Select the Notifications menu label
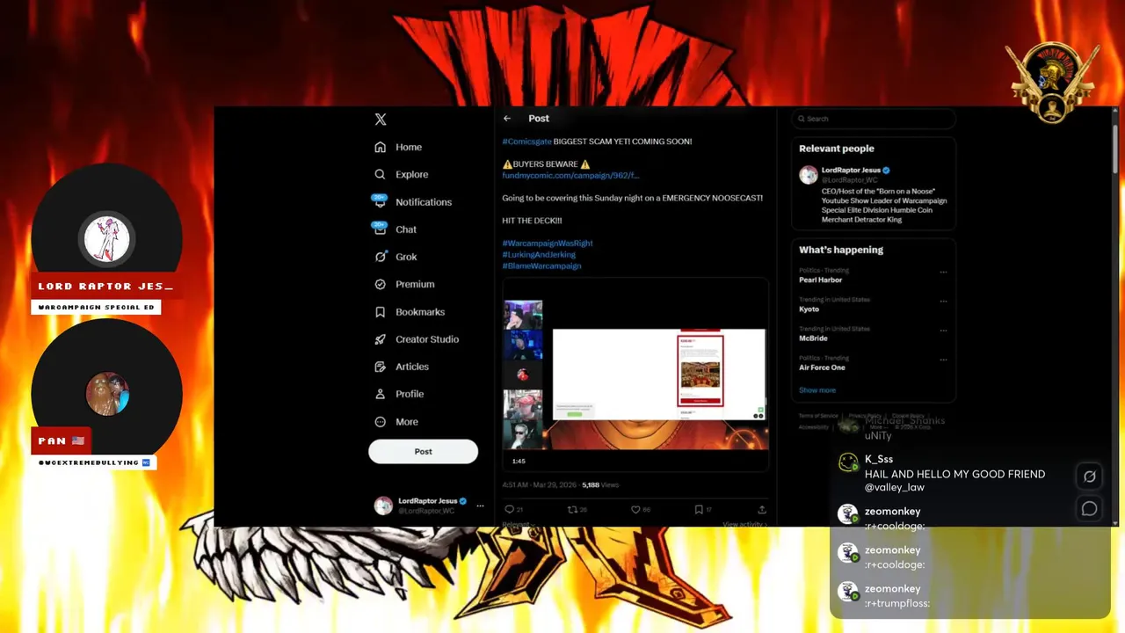 (x=424, y=202)
